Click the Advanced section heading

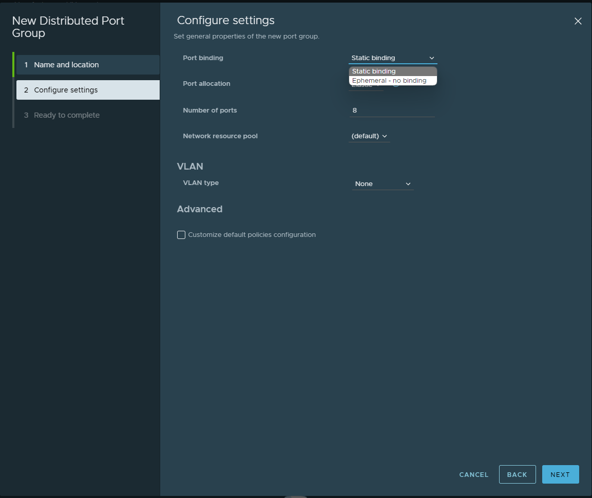tap(200, 209)
